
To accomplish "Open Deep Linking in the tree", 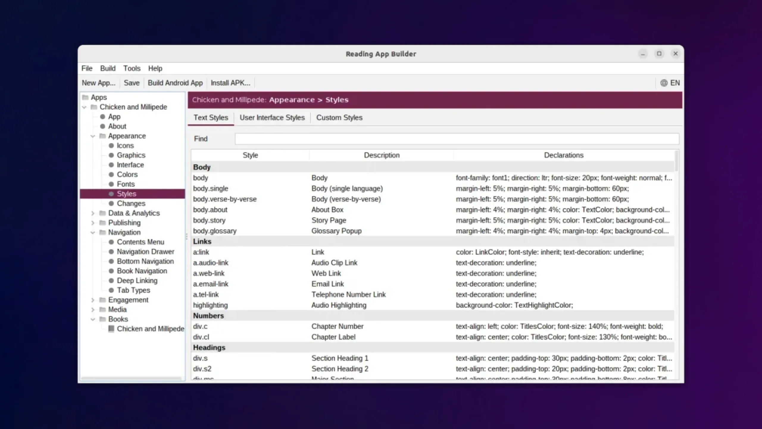I will [137, 281].
